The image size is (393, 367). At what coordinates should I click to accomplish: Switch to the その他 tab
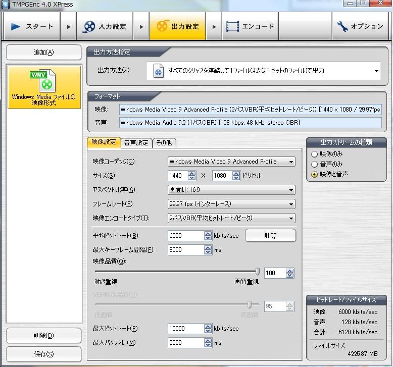(164, 143)
